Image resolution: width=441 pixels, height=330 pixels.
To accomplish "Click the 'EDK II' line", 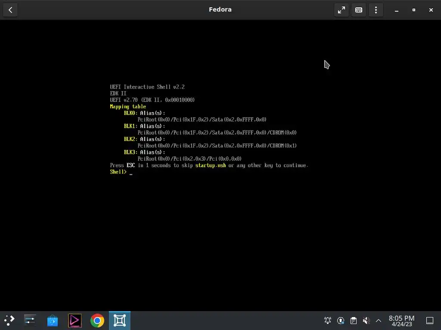I will (118, 93).
